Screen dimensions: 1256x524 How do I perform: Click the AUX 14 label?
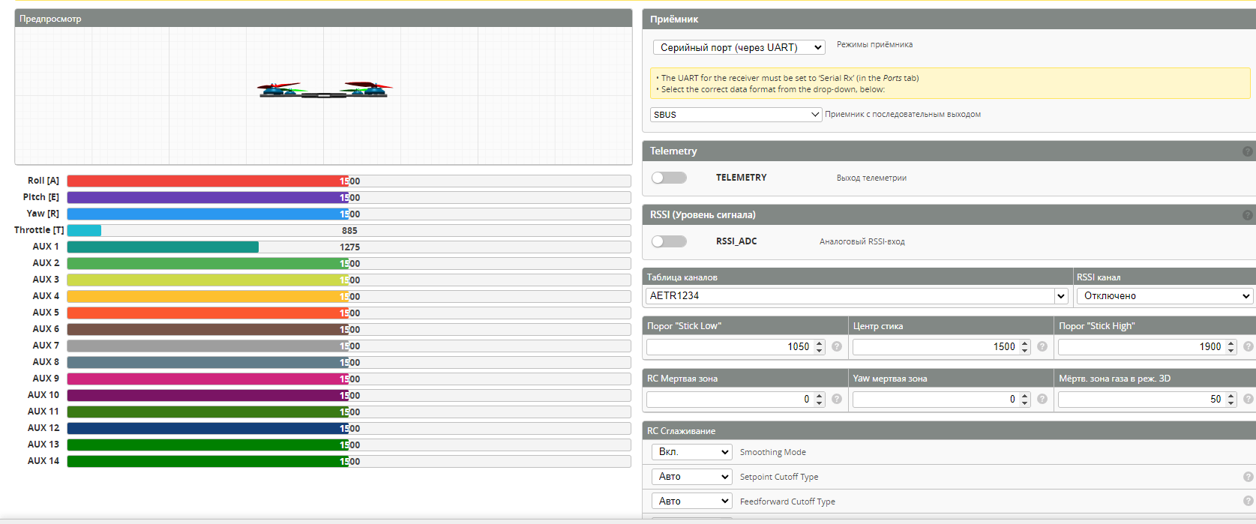point(43,461)
